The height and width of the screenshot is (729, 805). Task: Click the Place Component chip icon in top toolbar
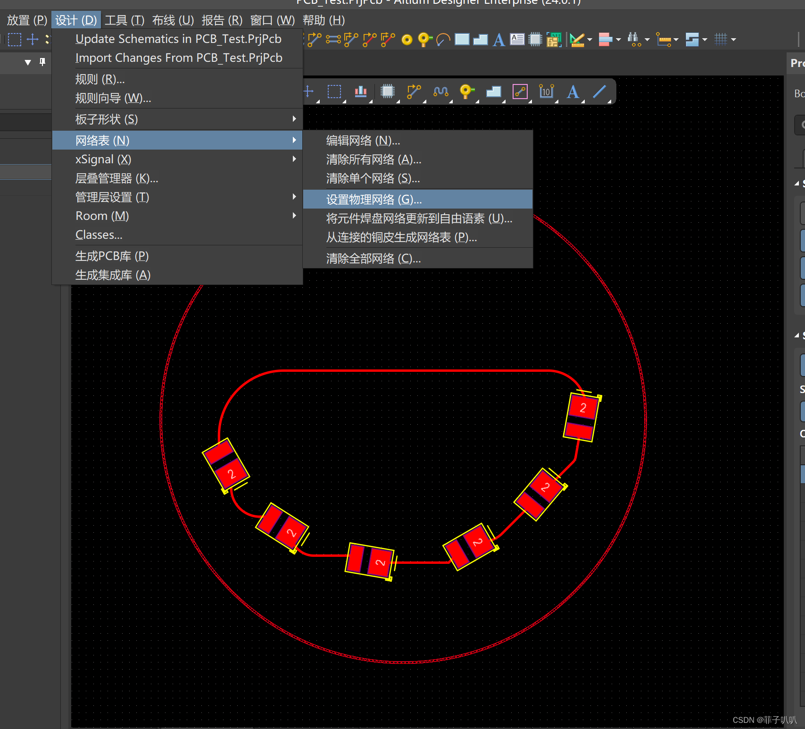coord(535,40)
